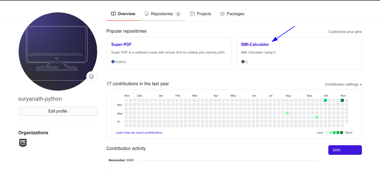Click the book icon on Overview tab
Screen dimensions: 380x170
click(113, 14)
